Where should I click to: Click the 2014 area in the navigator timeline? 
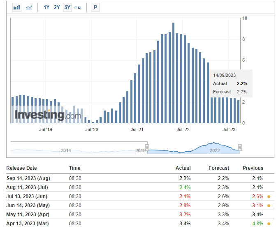coord(66,150)
